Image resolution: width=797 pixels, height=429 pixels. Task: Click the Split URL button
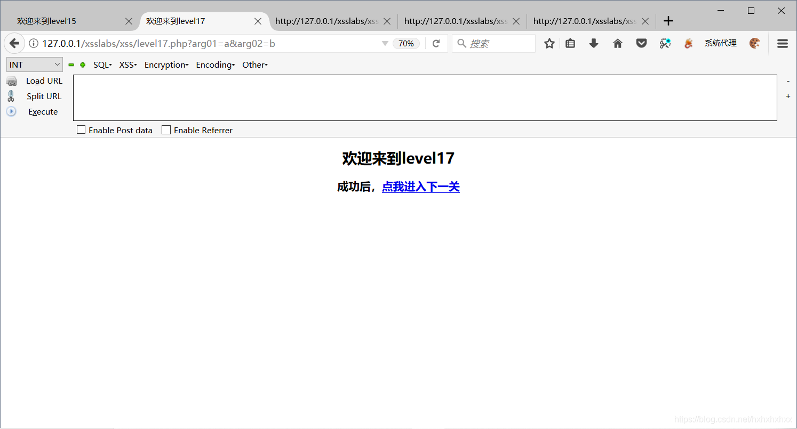tap(44, 96)
